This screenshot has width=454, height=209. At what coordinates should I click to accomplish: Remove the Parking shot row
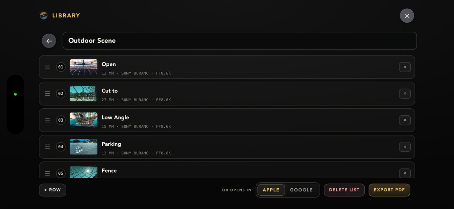(405, 147)
